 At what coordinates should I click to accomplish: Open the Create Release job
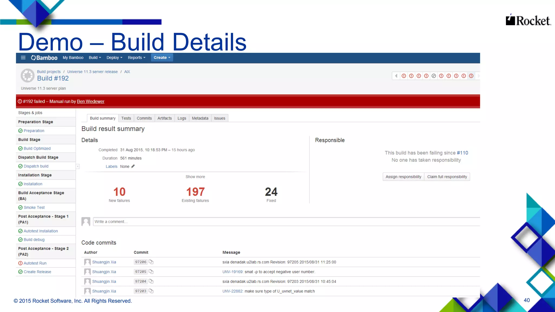(37, 272)
